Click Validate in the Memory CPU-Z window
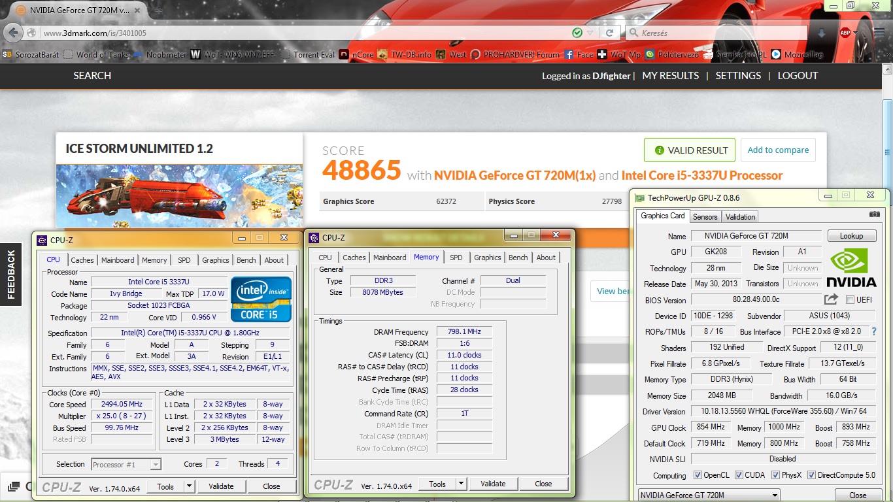893x502 pixels. (493, 484)
